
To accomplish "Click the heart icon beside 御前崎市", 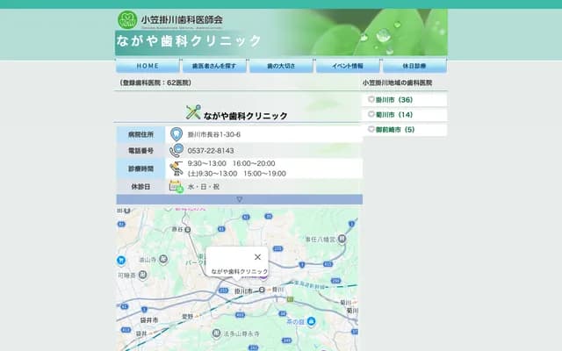I will coord(371,129).
